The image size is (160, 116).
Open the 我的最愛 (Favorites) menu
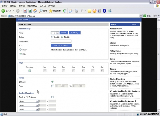point(32,6)
